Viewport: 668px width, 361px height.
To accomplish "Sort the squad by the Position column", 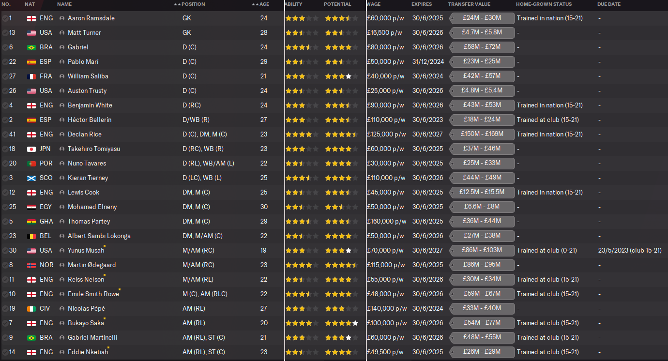I will coord(193,4).
